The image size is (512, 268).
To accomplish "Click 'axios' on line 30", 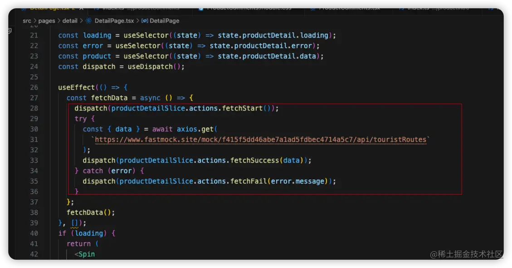I will click(187, 129).
